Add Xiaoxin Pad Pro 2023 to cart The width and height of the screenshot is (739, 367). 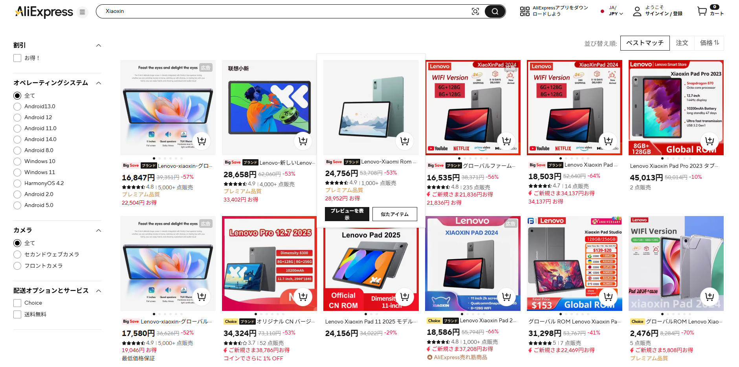[710, 141]
